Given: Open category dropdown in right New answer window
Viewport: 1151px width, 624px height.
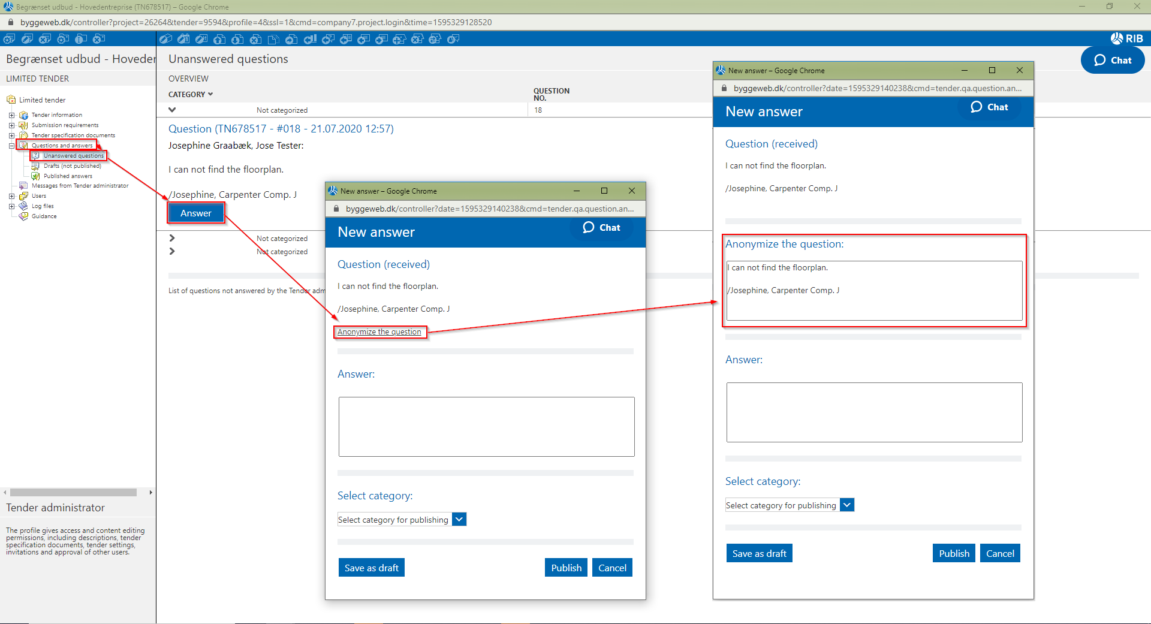Looking at the screenshot, I should coord(847,505).
